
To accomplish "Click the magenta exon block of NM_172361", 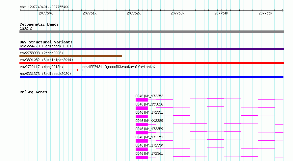I will point(142,157).
